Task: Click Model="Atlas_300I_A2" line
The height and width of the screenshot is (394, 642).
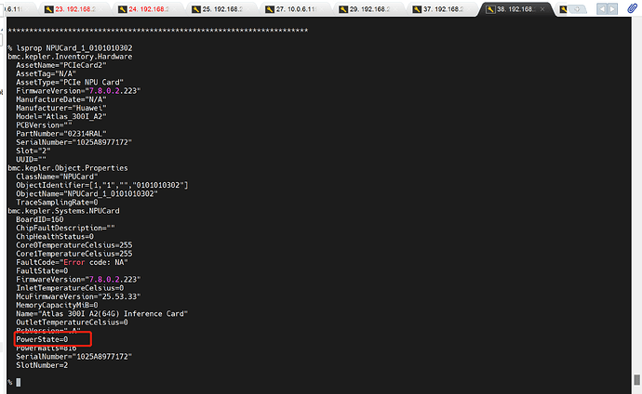Action: (x=61, y=116)
